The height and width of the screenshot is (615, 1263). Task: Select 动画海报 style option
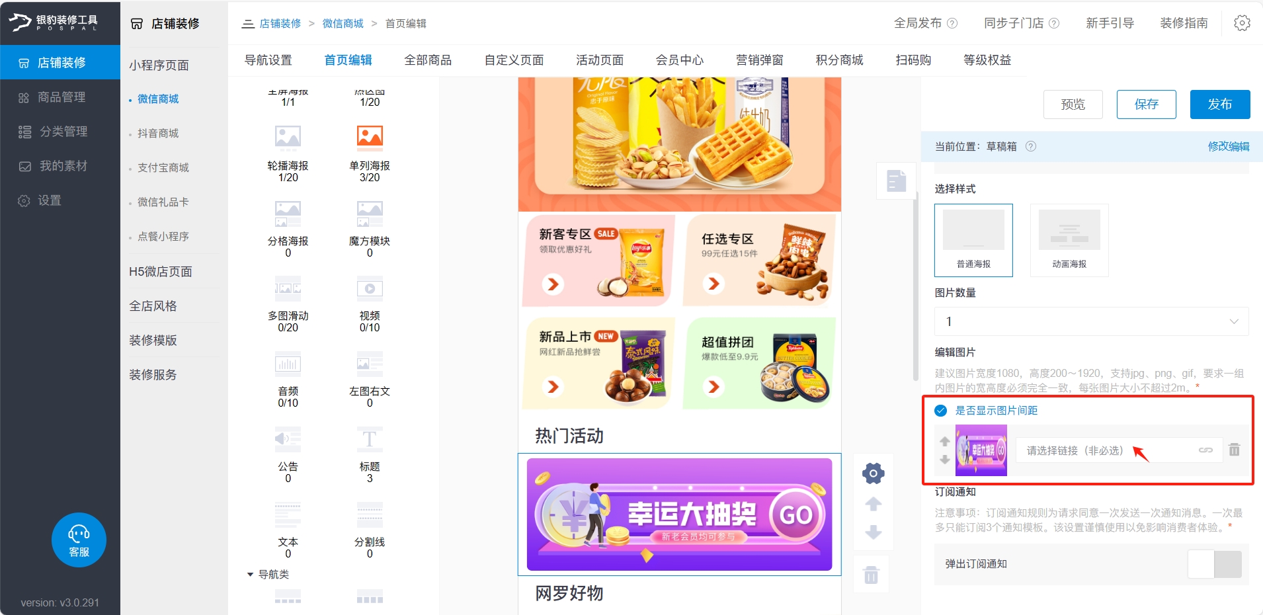(1069, 240)
